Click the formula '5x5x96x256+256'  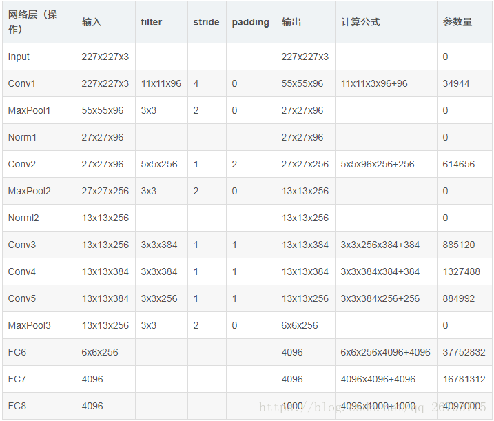point(378,164)
